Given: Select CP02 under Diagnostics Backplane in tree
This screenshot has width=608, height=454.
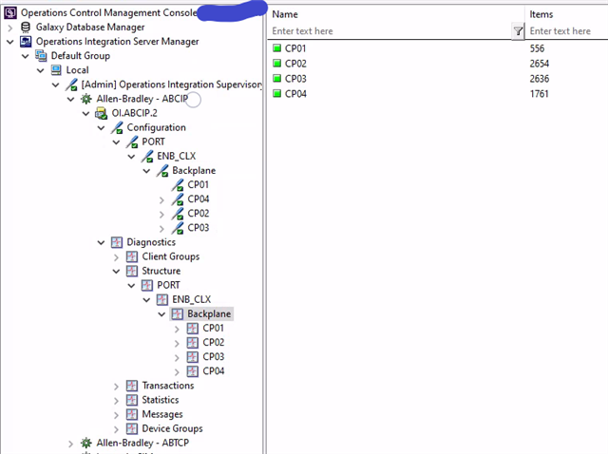Looking at the screenshot, I should [213, 343].
